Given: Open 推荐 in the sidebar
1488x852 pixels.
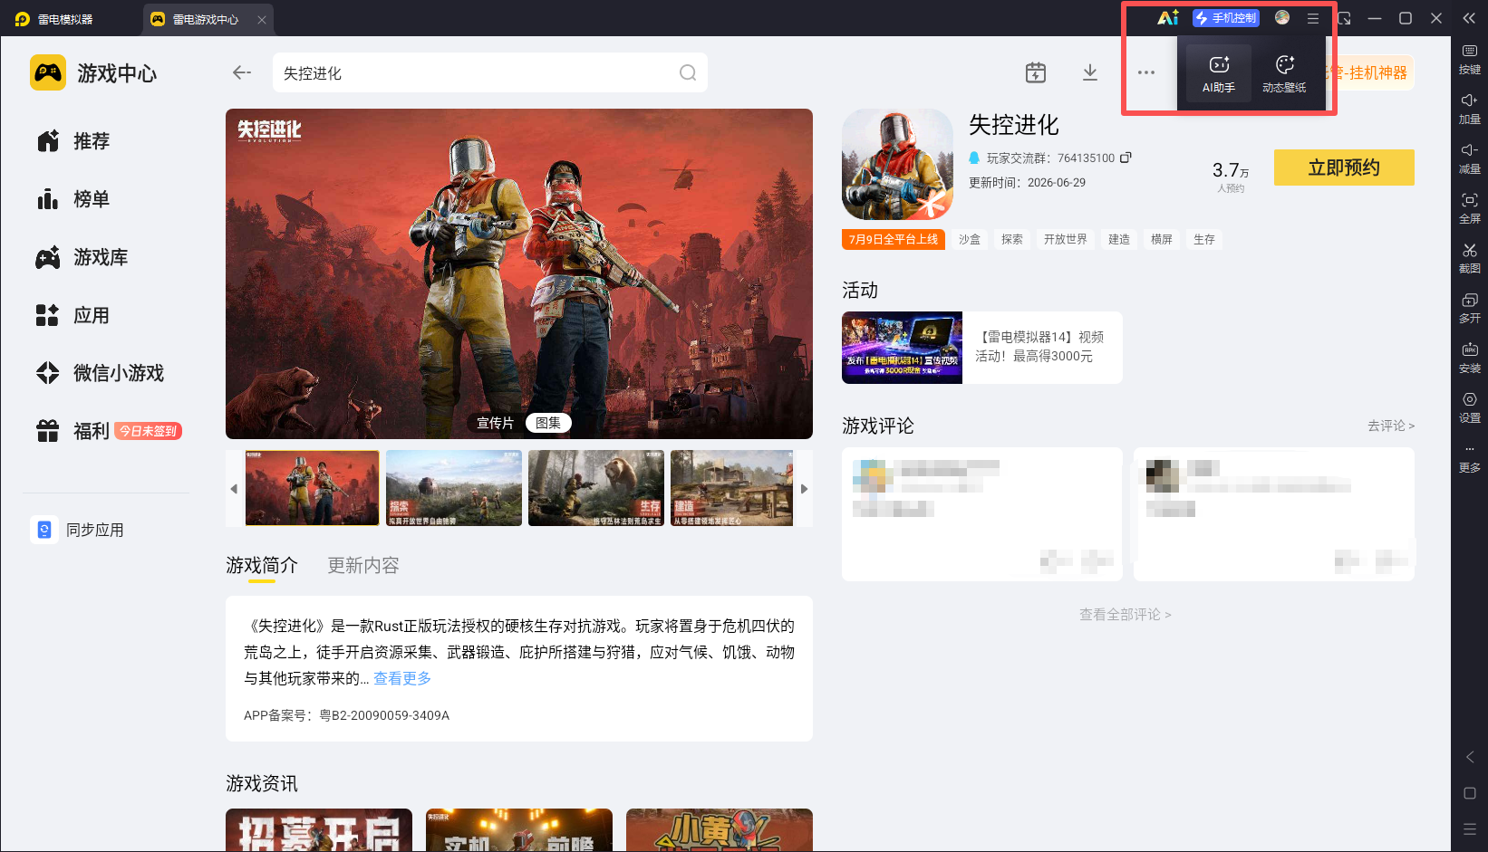Looking at the screenshot, I should (74, 141).
